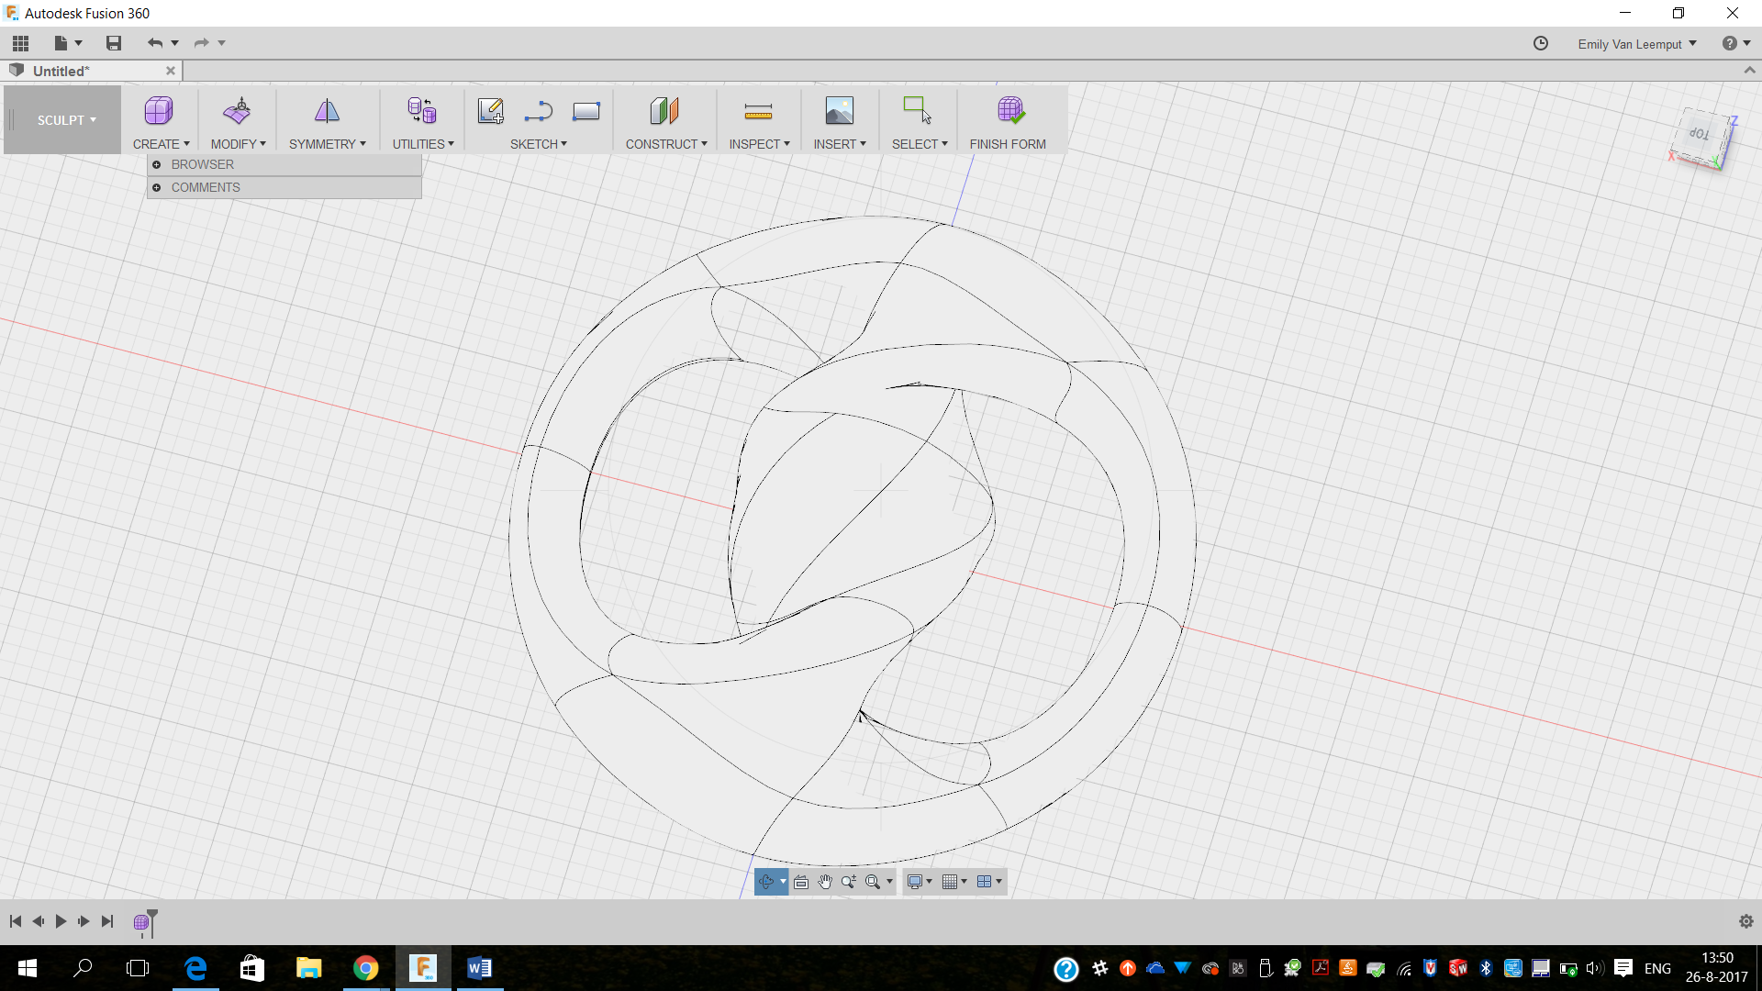Open the MODIFY dropdown menu
Viewport: 1762px width, 991px height.
click(239, 144)
